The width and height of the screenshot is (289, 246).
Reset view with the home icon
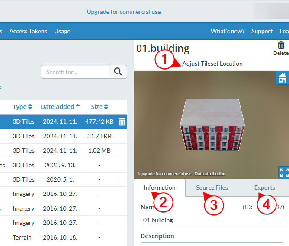click(x=283, y=78)
